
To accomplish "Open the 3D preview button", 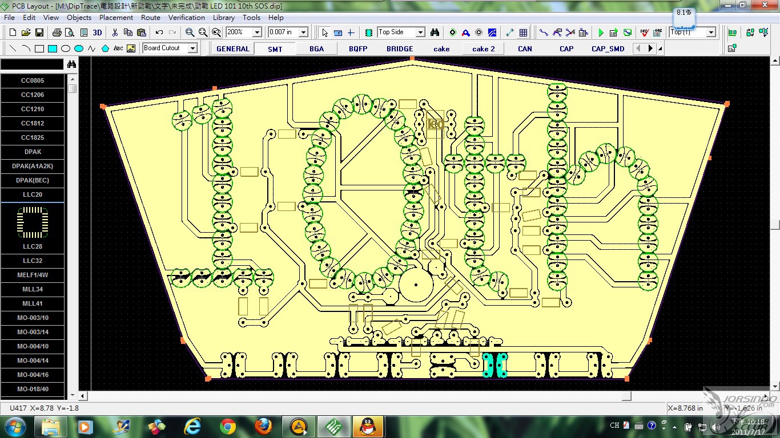I will point(98,33).
